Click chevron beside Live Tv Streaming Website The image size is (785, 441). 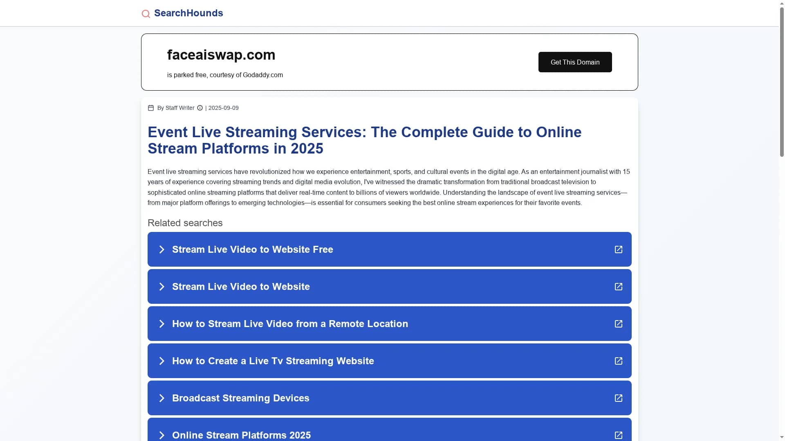pos(161,361)
